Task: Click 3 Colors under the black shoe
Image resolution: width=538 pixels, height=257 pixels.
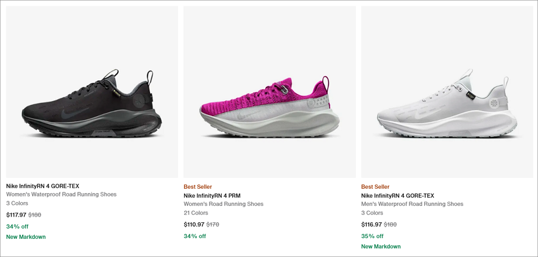Action: click(x=17, y=203)
